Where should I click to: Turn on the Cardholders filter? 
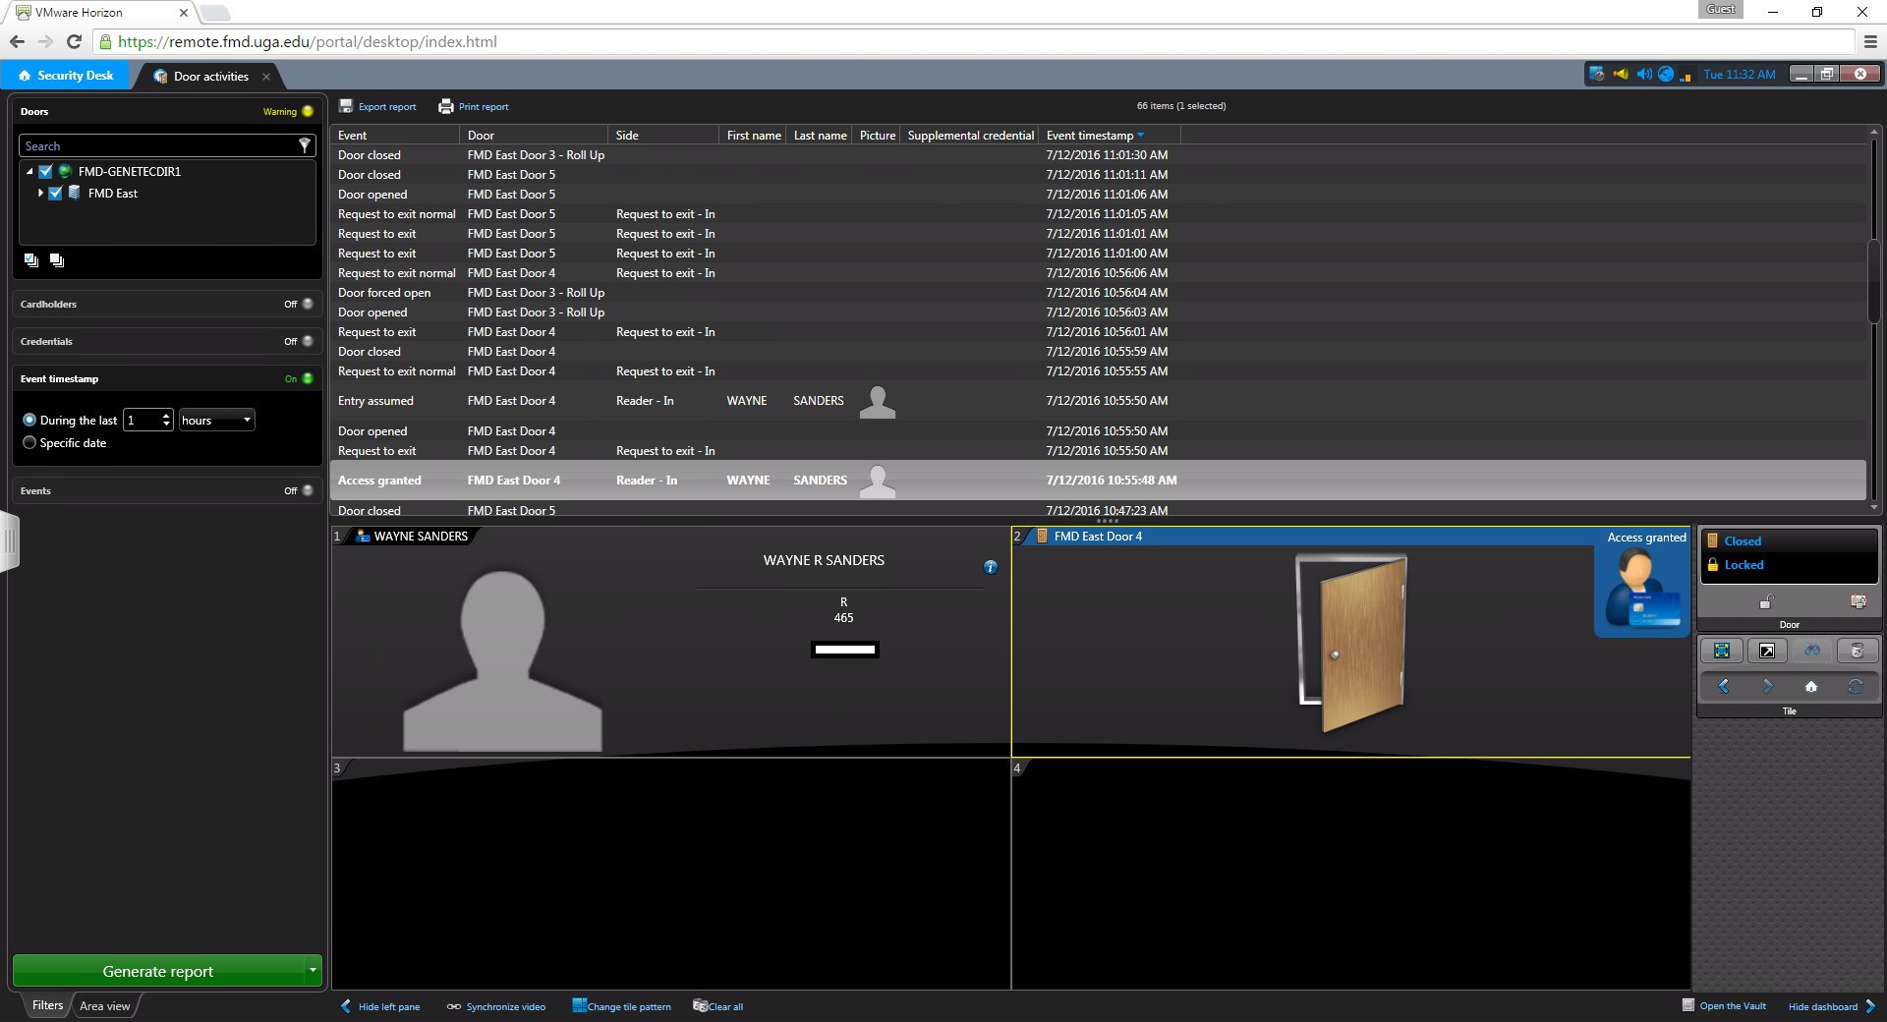(x=307, y=305)
